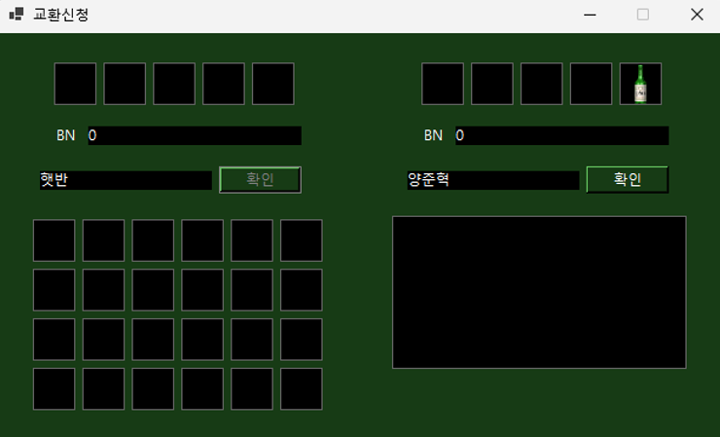
Task: Click the soju bottle item icon
Action: pyautogui.click(x=640, y=84)
